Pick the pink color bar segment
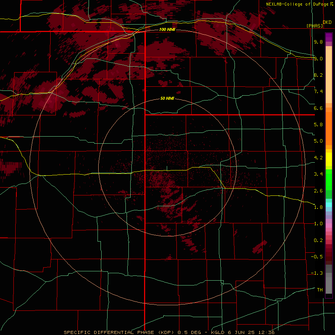Screen dimensions: 335x335 pyautogui.click(x=329, y=226)
